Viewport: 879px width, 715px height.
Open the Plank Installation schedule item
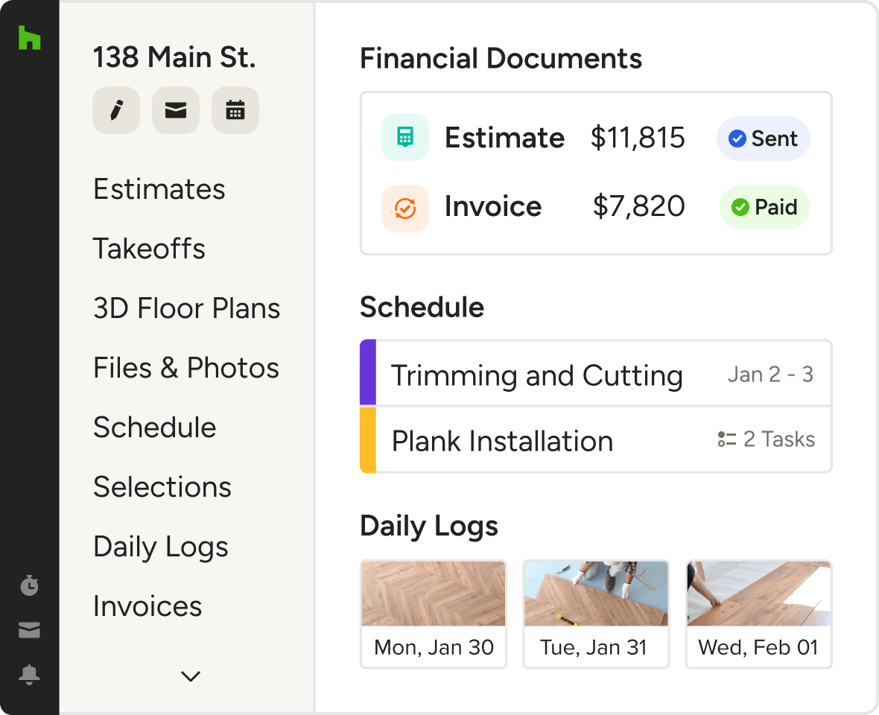click(x=502, y=441)
